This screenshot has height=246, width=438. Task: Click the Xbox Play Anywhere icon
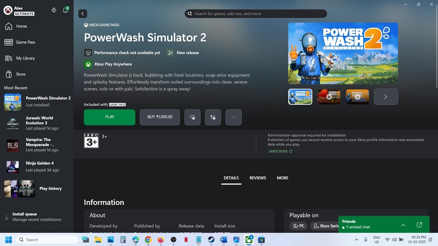(88, 64)
